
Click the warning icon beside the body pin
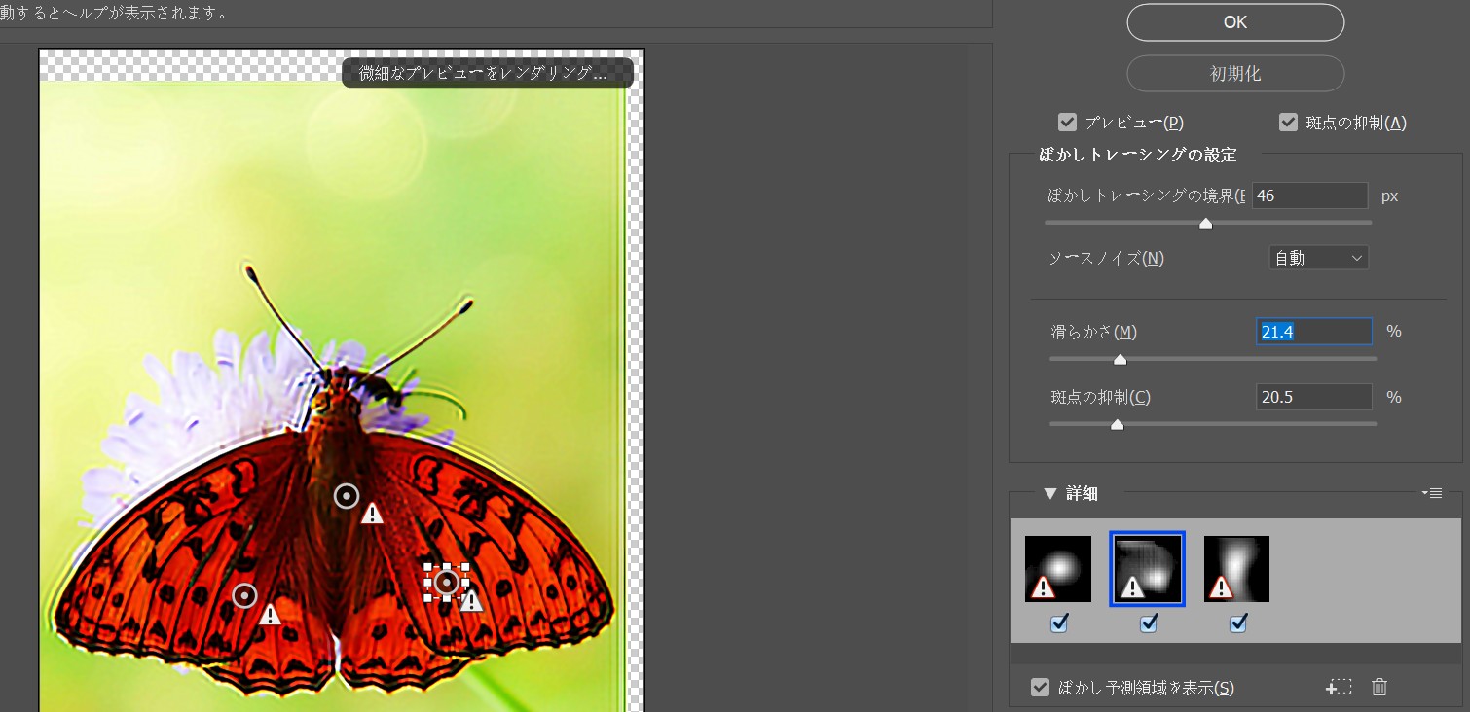pos(372,514)
